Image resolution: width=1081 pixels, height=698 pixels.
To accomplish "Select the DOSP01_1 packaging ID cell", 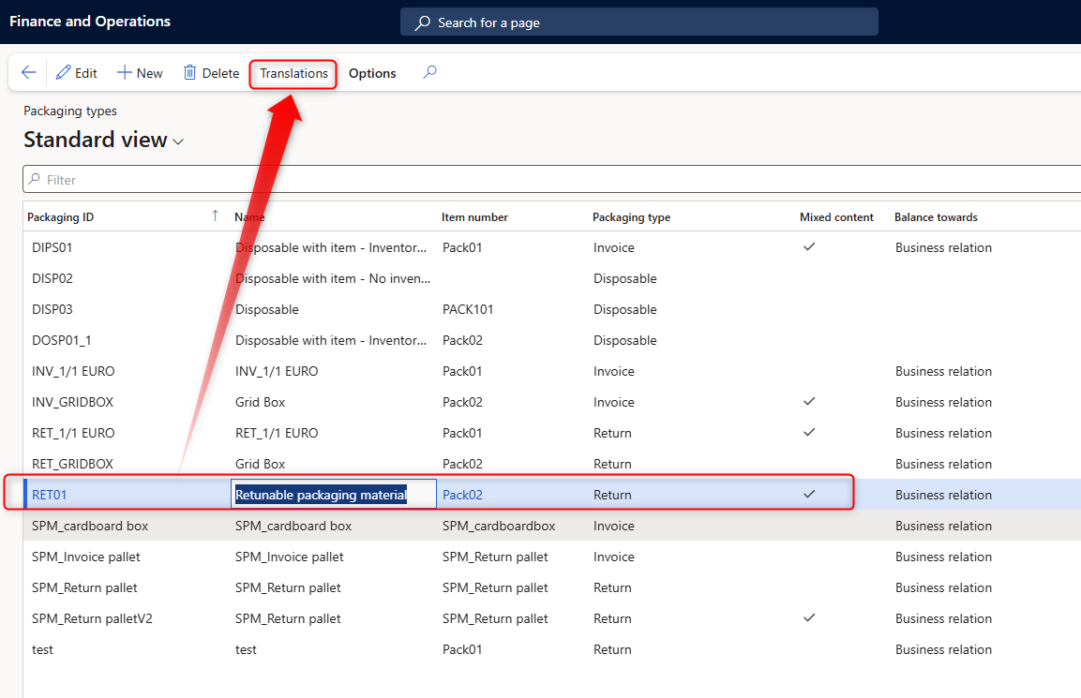I will tap(61, 340).
